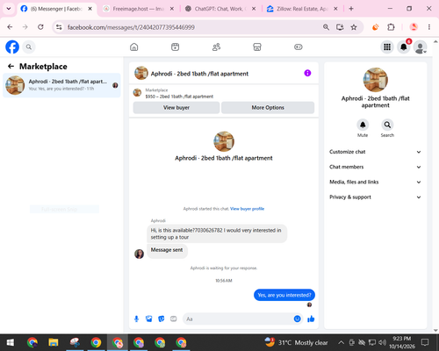This screenshot has height=351, width=439.
Task: Open the Marketplace storefront icon
Action: pyautogui.click(x=257, y=47)
